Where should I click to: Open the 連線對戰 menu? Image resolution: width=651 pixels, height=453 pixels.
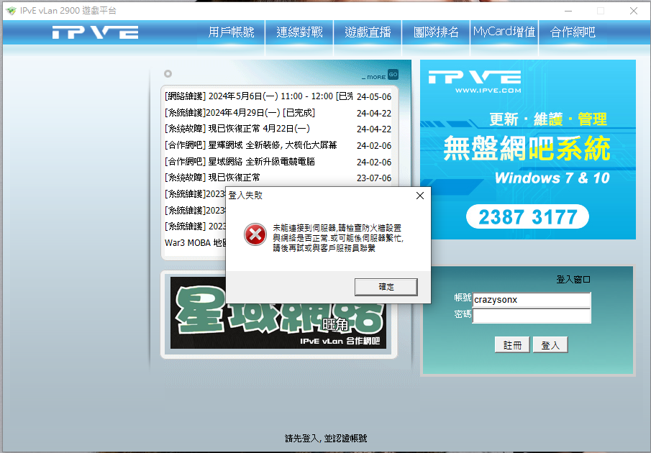(x=299, y=32)
